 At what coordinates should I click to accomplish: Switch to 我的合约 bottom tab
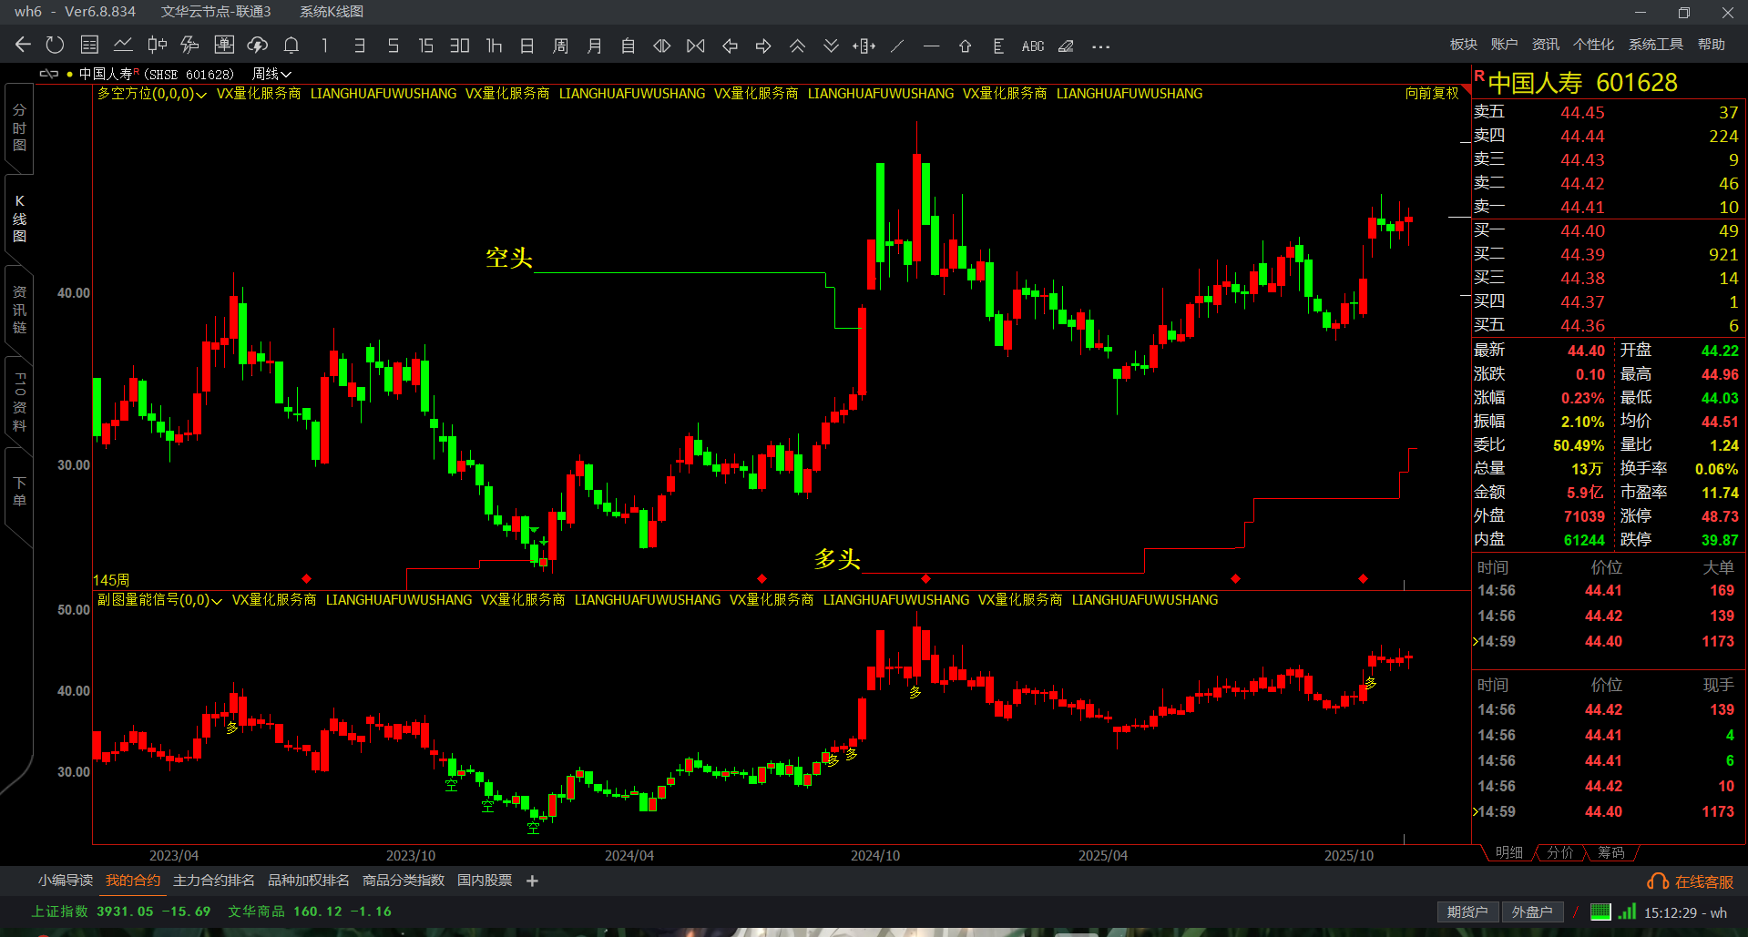(x=133, y=881)
